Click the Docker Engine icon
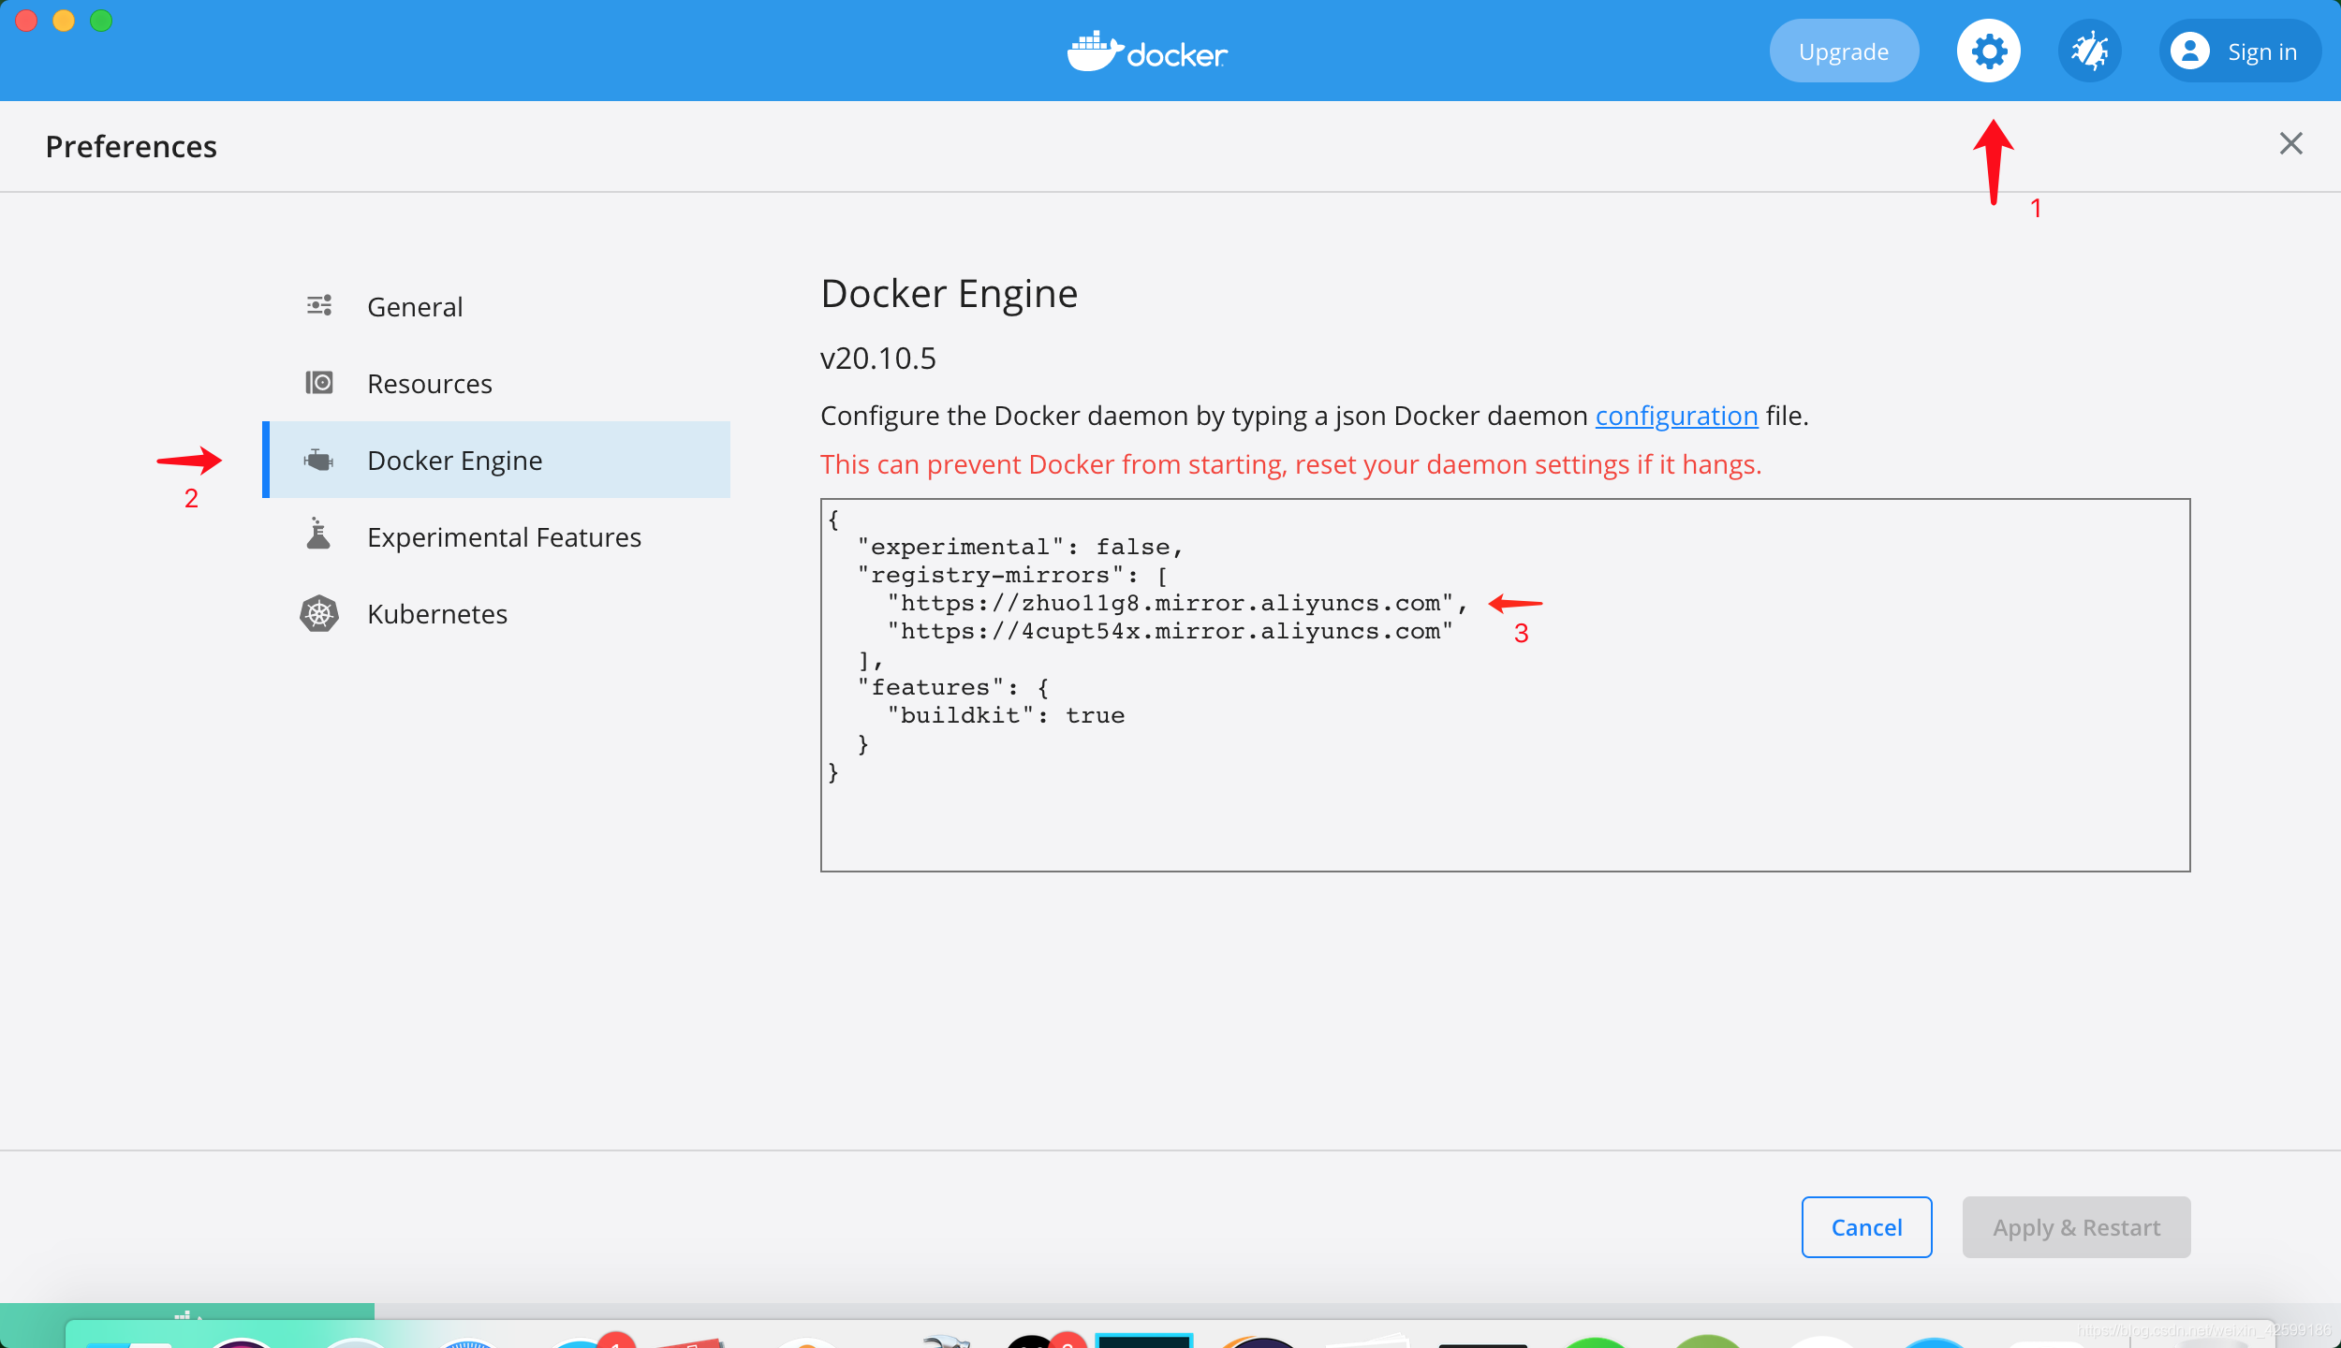 click(x=318, y=460)
